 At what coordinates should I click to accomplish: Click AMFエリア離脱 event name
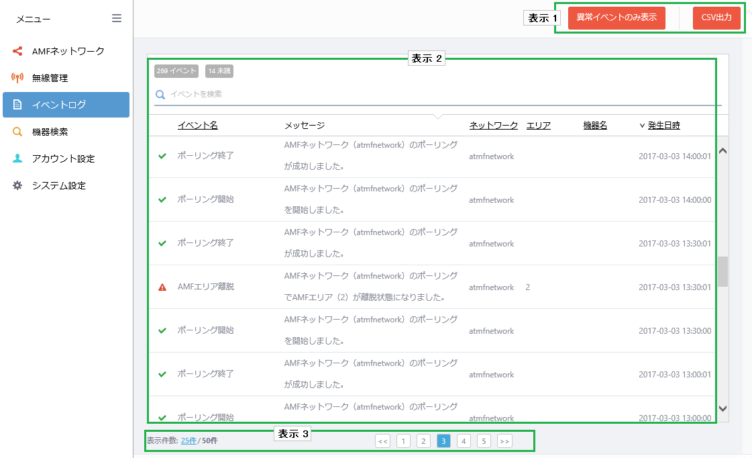pyautogui.click(x=206, y=287)
